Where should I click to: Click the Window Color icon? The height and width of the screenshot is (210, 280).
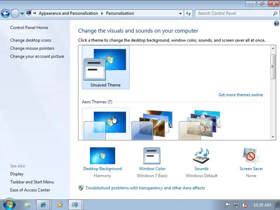tap(152, 155)
